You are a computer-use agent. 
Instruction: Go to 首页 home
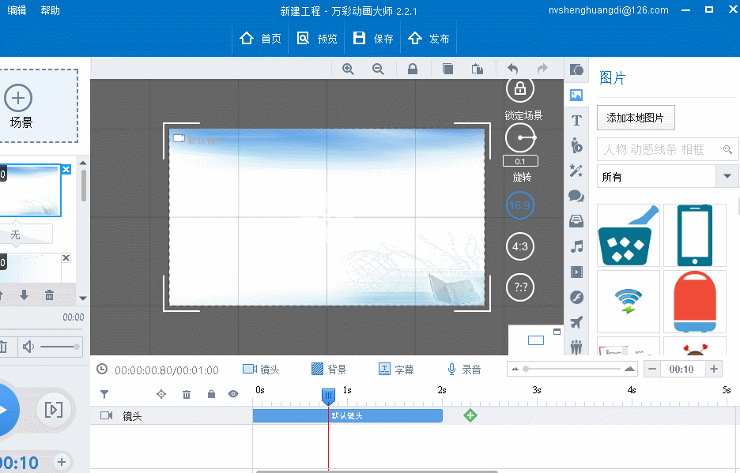coord(260,38)
